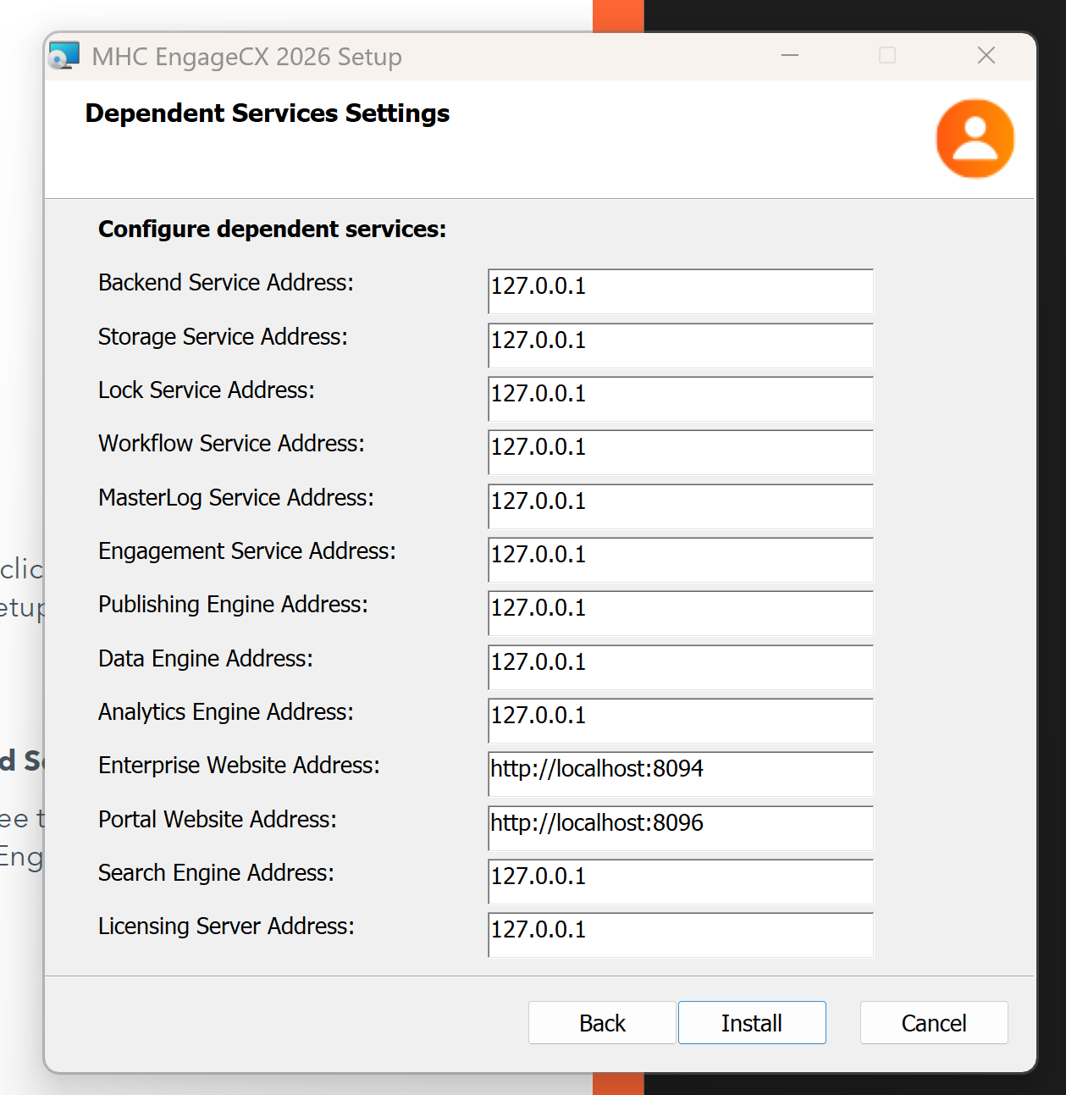Minimize the MHC EngageCX Setup window

[790, 56]
